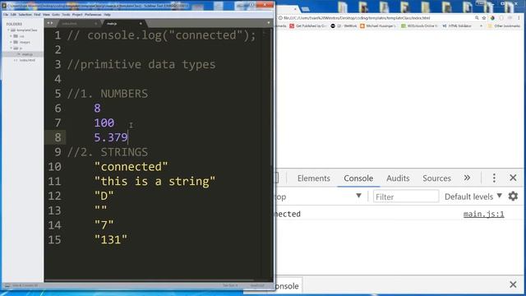Image resolution: width=526 pixels, height=296 pixels.
Task: Open the Tools menu in Sublime Text
Action: coord(66,15)
